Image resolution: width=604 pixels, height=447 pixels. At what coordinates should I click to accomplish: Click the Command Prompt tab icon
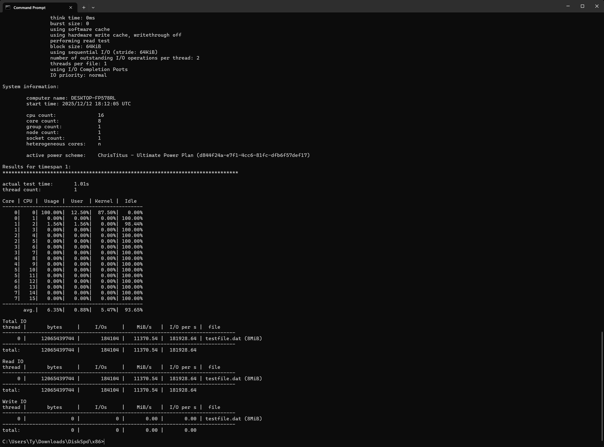click(8, 7)
